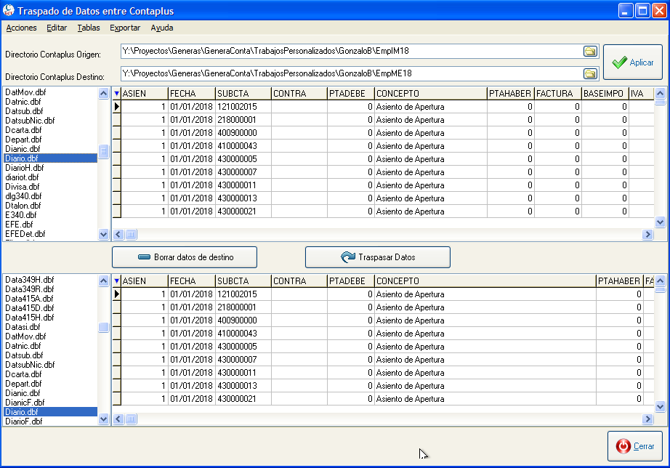Click BASEIMPO column header in upper grid
This screenshot has width=670, height=468.
(605, 94)
